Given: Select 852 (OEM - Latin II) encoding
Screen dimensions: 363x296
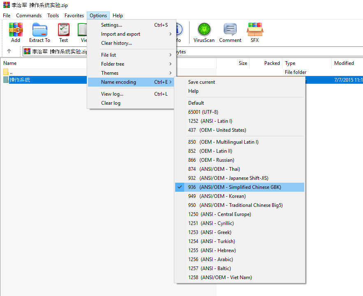Looking at the screenshot, I should [x=240, y=151].
